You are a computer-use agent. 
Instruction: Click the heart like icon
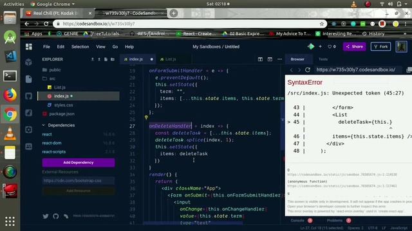[330, 47]
